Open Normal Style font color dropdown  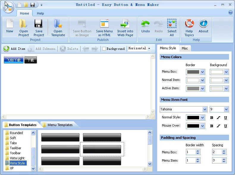point(203,118)
